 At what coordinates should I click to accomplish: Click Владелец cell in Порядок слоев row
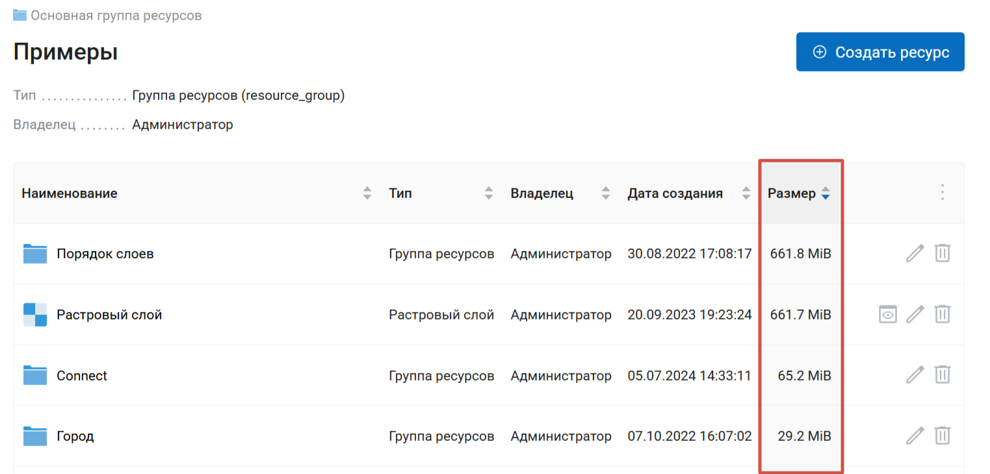pos(561,254)
